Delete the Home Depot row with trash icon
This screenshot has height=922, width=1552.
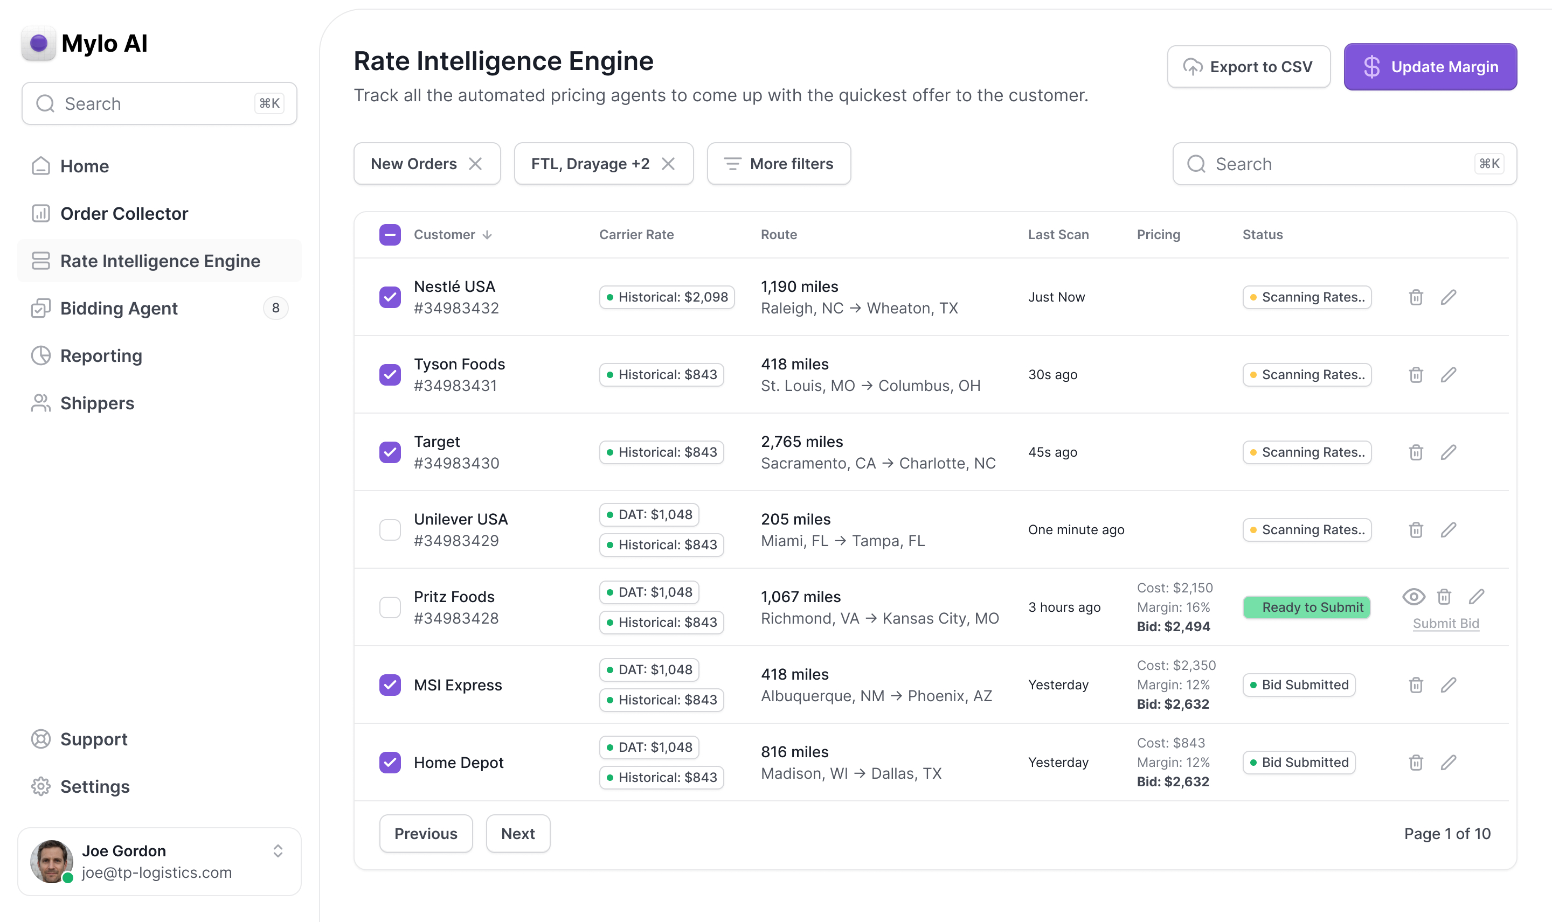[x=1416, y=763]
